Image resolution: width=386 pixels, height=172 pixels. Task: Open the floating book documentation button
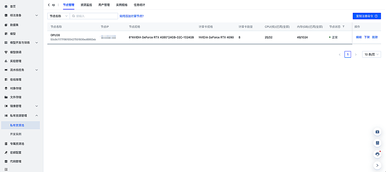(x=377, y=143)
